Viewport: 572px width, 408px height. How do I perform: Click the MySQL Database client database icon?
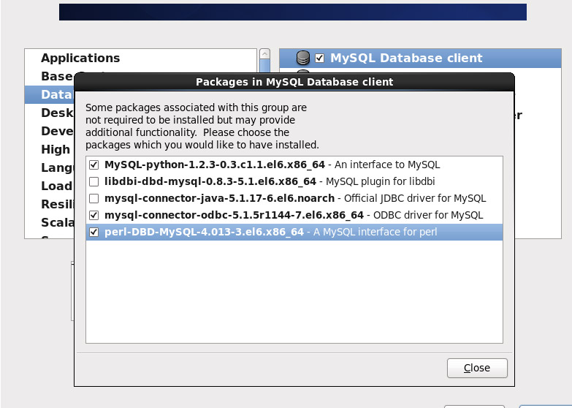[x=302, y=58]
